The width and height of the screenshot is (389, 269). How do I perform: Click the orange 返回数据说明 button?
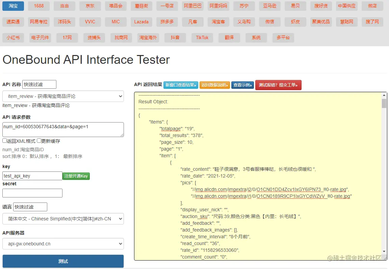coord(215,85)
